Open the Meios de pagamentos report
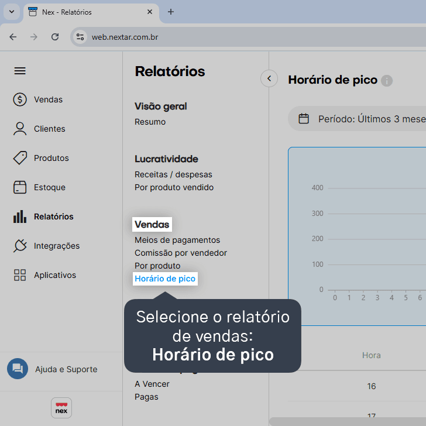This screenshot has width=426, height=426. 177,240
